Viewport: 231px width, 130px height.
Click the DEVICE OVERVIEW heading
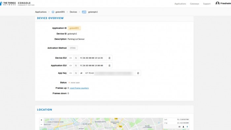(50, 18)
